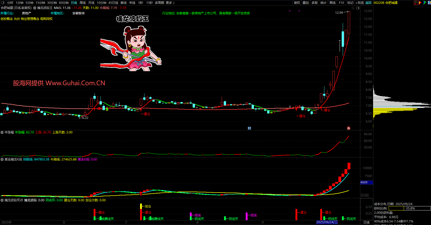
Task: Switch to the 日线 daily tab
Action: point(74,3)
